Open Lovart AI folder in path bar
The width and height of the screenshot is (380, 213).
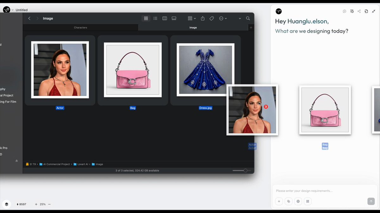[82, 164]
